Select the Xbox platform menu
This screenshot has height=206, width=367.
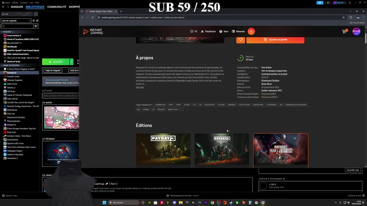coord(224,31)
